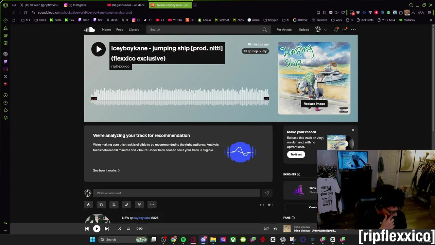
Task: Select the Hip-hop & Rap genre tag
Action: click(x=255, y=51)
